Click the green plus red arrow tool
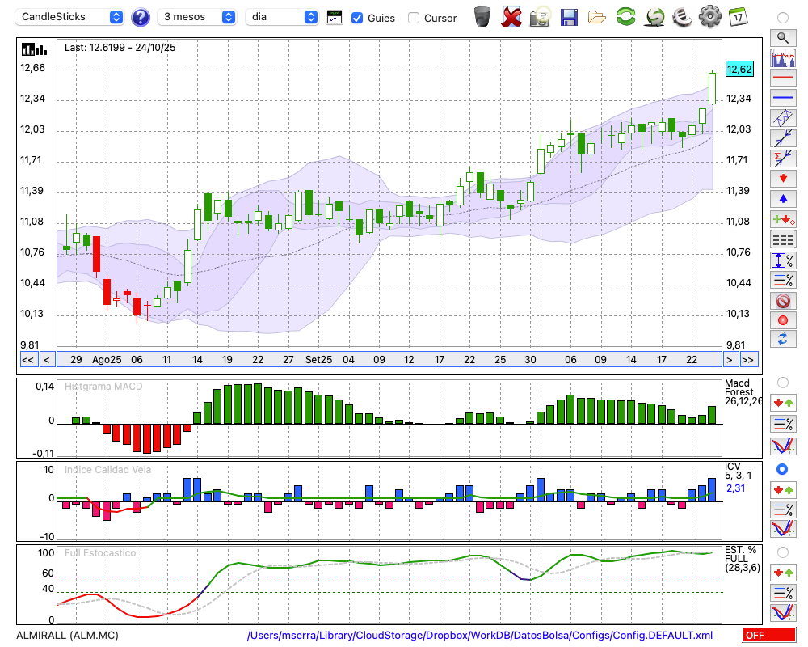The height and width of the screenshot is (647, 808). point(783,219)
